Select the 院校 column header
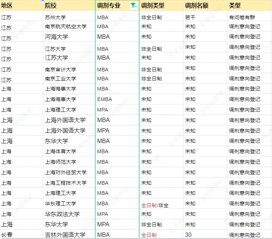 [x=51, y=6]
